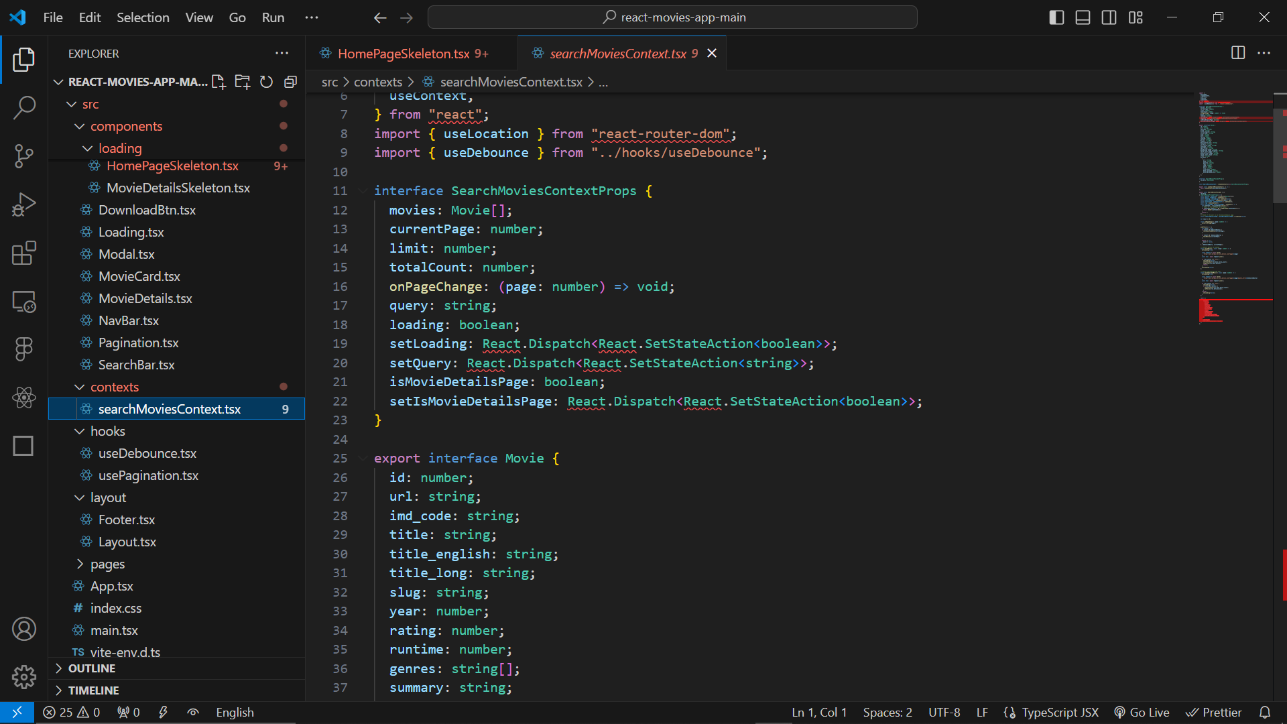Viewport: 1287px width, 724px height.
Task: Open Run and Debug view
Action: (x=24, y=204)
